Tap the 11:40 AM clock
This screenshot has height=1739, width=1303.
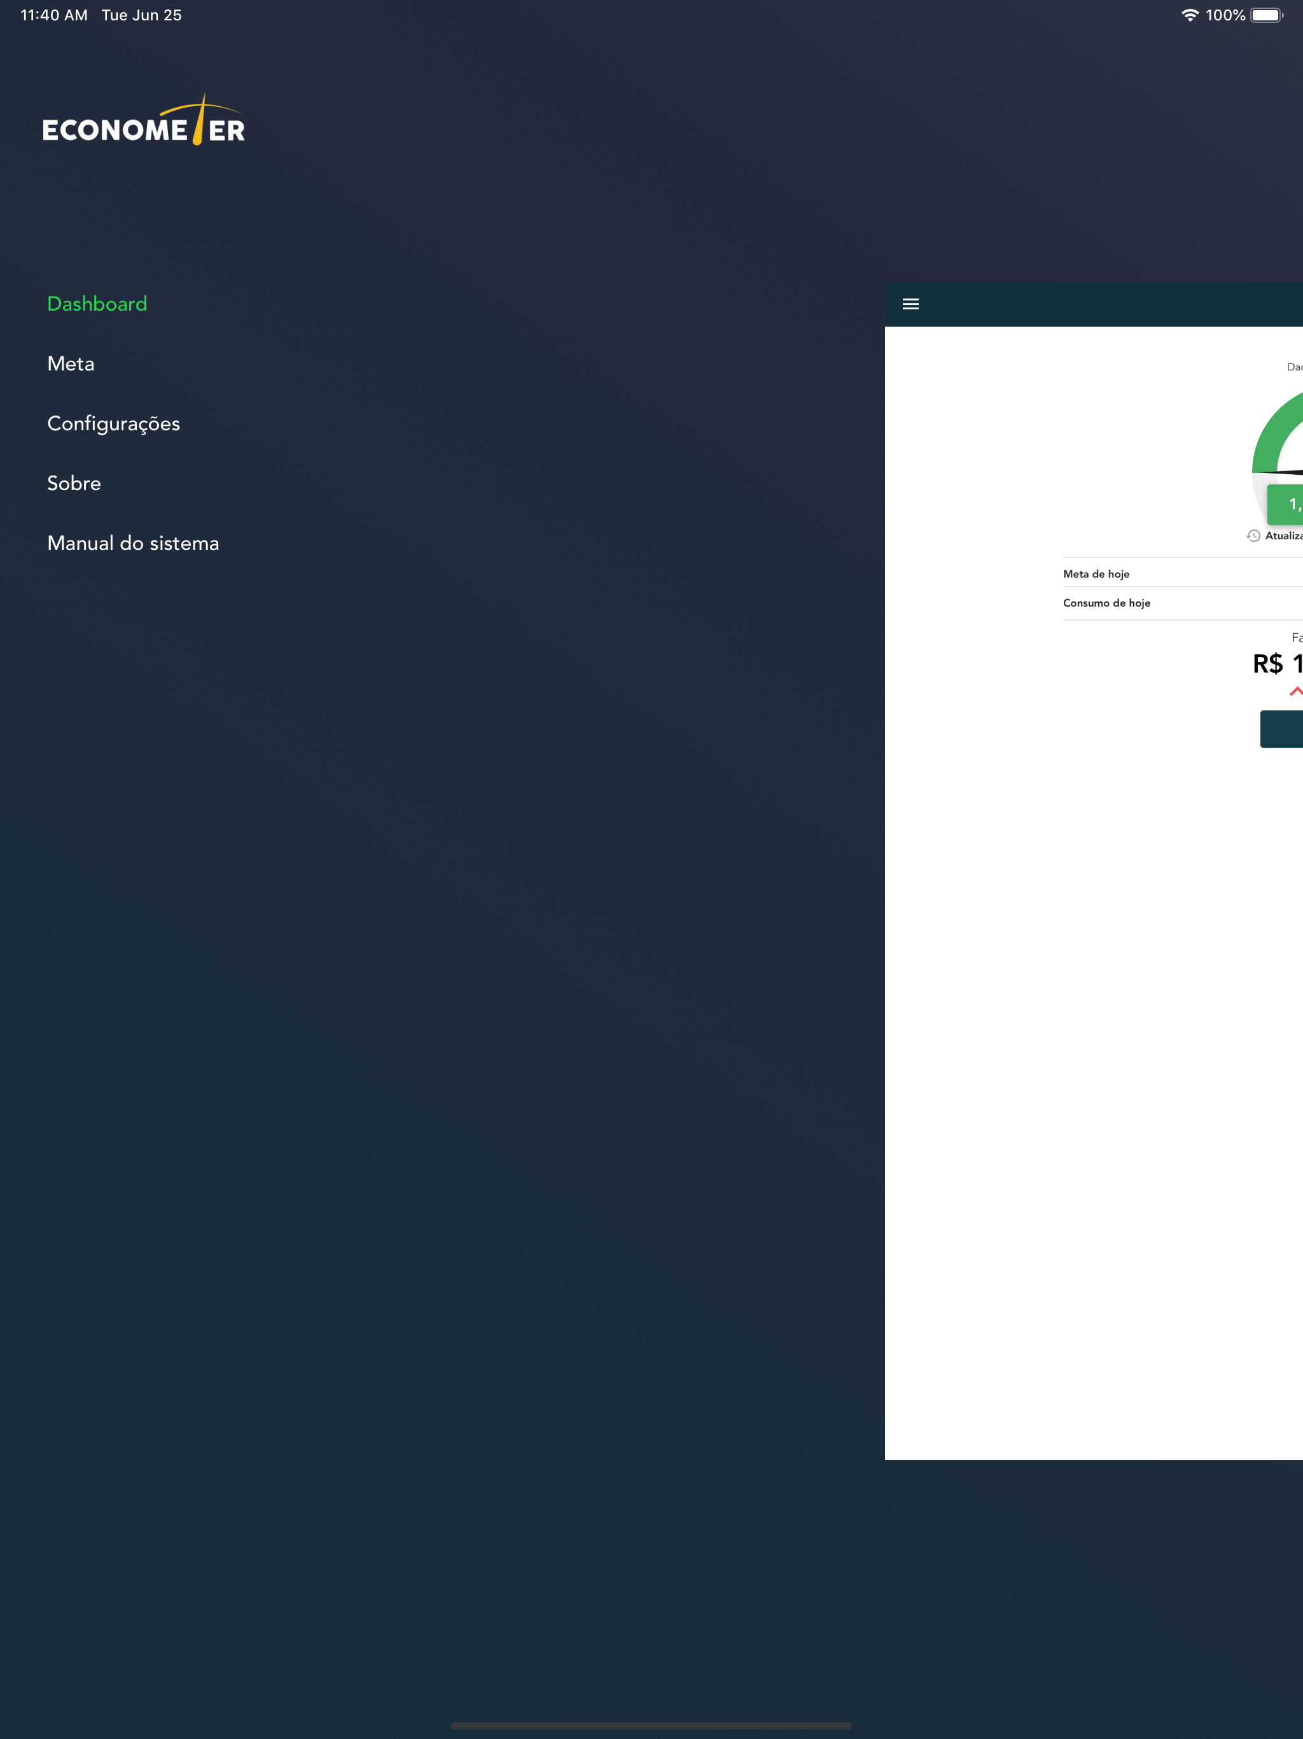click(53, 15)
